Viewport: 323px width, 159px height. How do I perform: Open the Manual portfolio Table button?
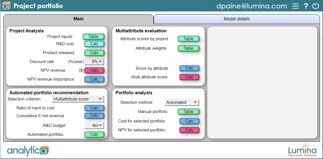coord(189,112)
